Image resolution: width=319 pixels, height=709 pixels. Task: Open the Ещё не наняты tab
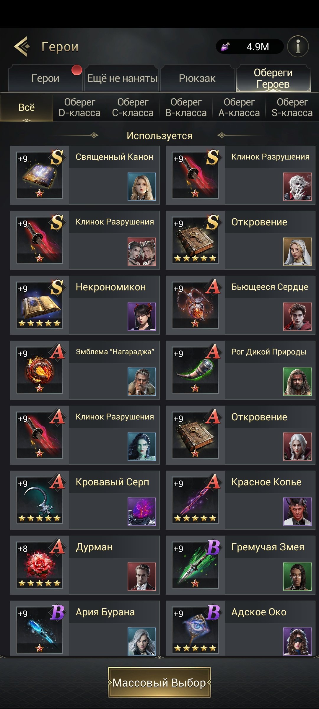(122, 78)
